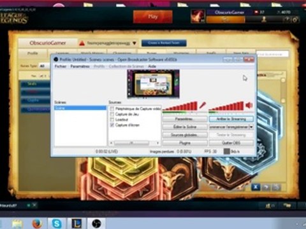Open the Aide menu in OBS
Image resolution: width=306 pixels, height=229 pixels.
coord(152,66)
